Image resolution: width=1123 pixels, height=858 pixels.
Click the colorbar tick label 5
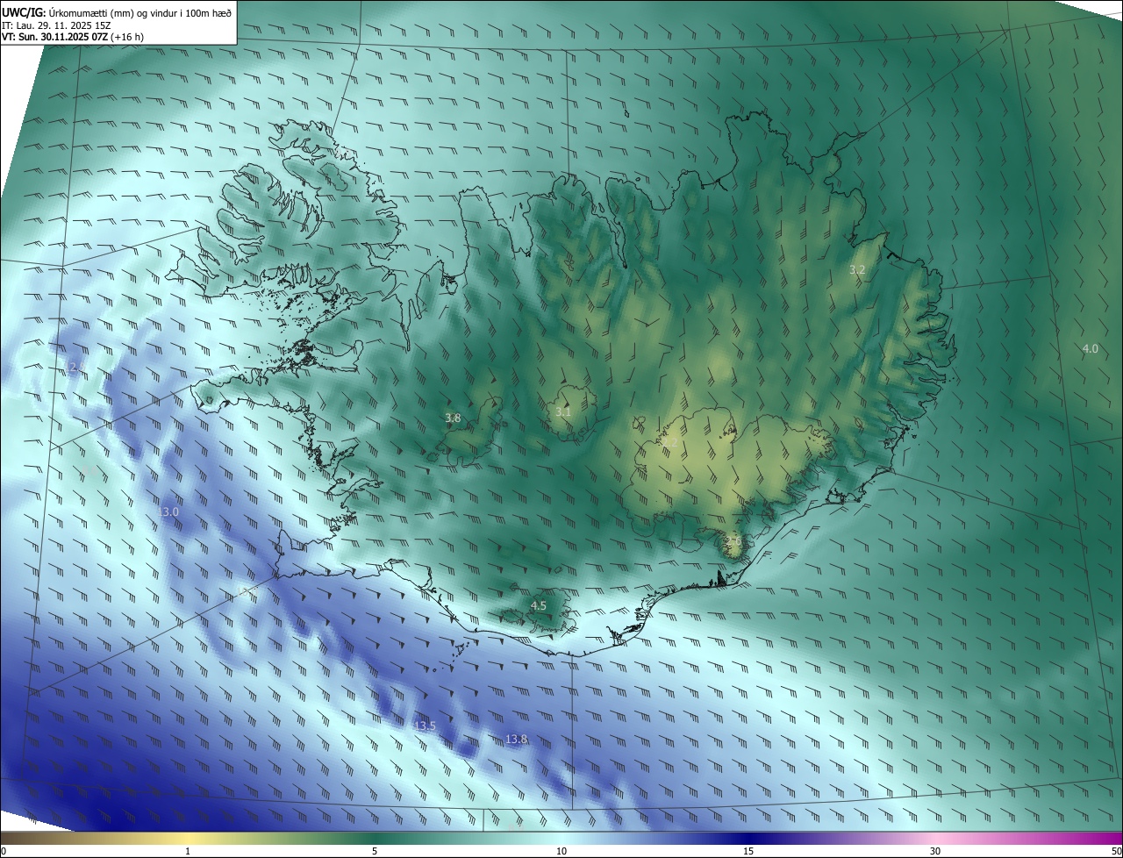pos(375,851)
